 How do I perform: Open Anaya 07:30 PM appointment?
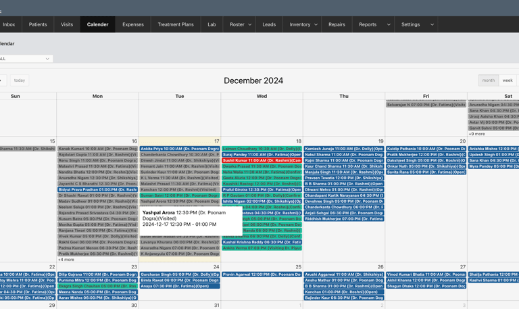point(180,286)
